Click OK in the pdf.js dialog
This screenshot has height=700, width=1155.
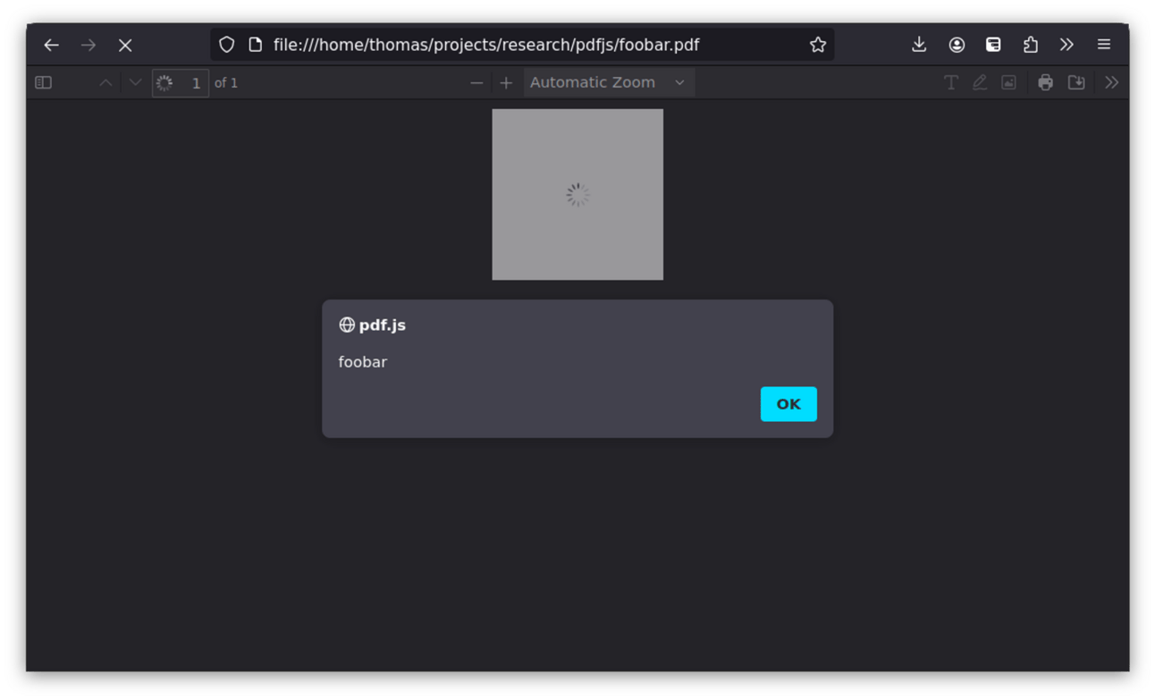pos(788,404)
